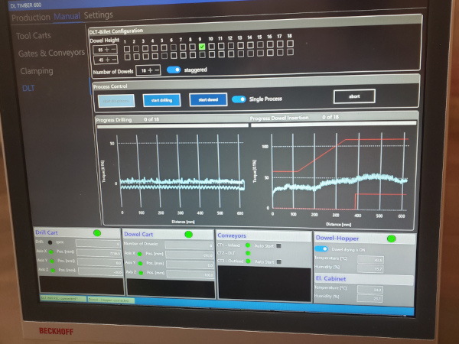This screenshot has width=459, height=344.
Task: Enable Auto Start for CT1 - Infeed
Action: 278,245
